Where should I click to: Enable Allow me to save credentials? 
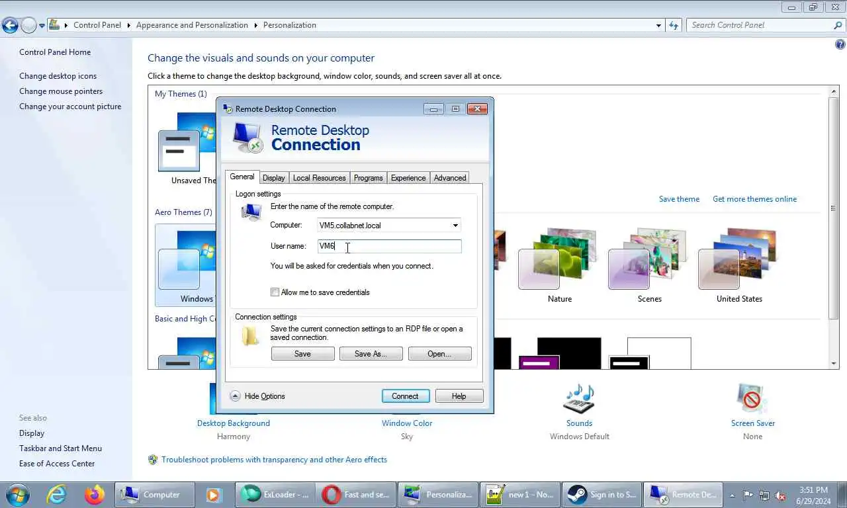click(x=275, y=292)
